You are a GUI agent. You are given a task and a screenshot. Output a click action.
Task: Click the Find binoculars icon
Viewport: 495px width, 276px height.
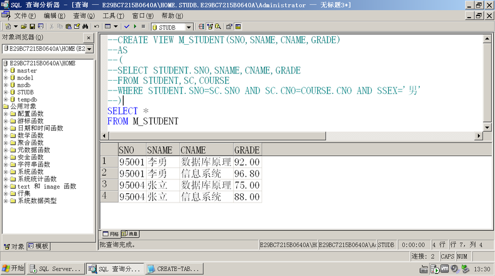[85, 27]
